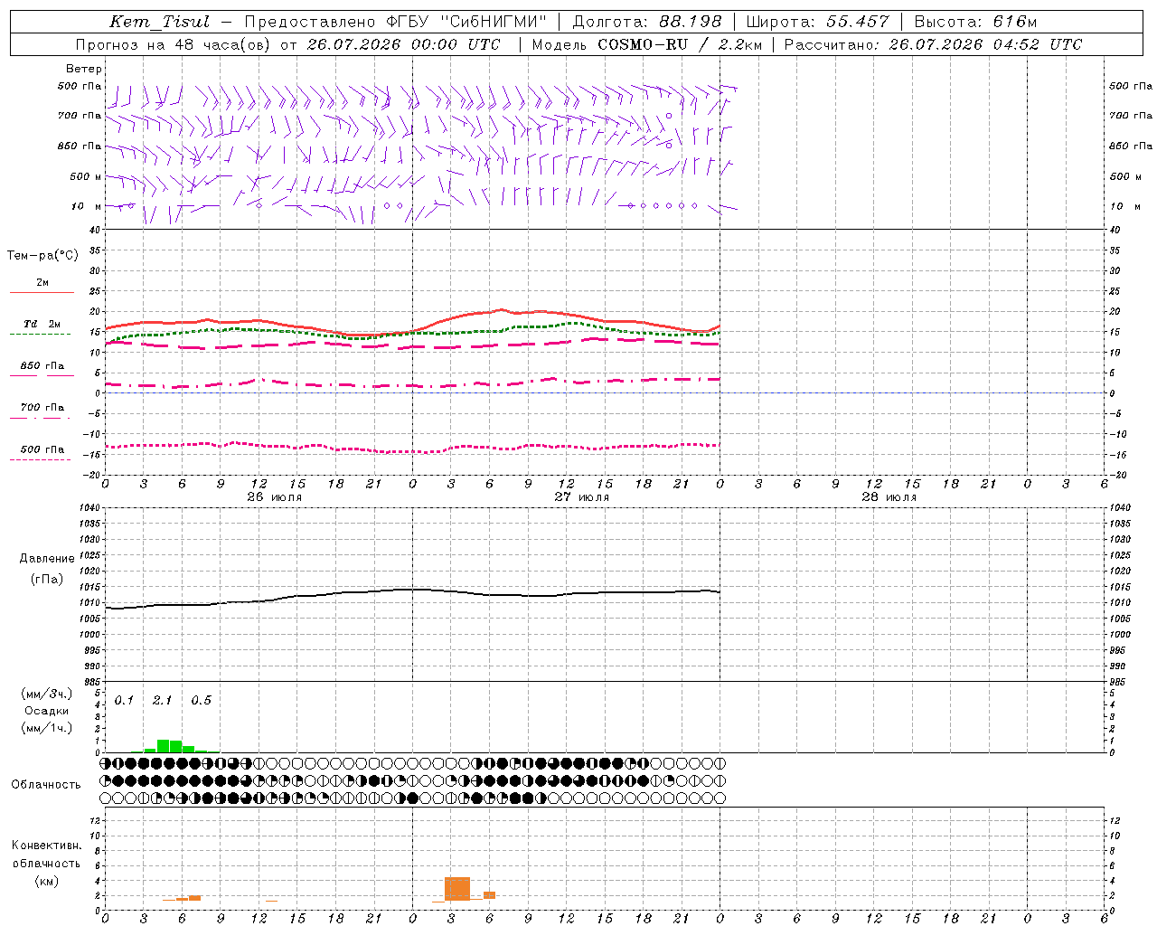Click the Осадки precipitation label
This screenshot has width=1157, height=926.
[46, 711]
